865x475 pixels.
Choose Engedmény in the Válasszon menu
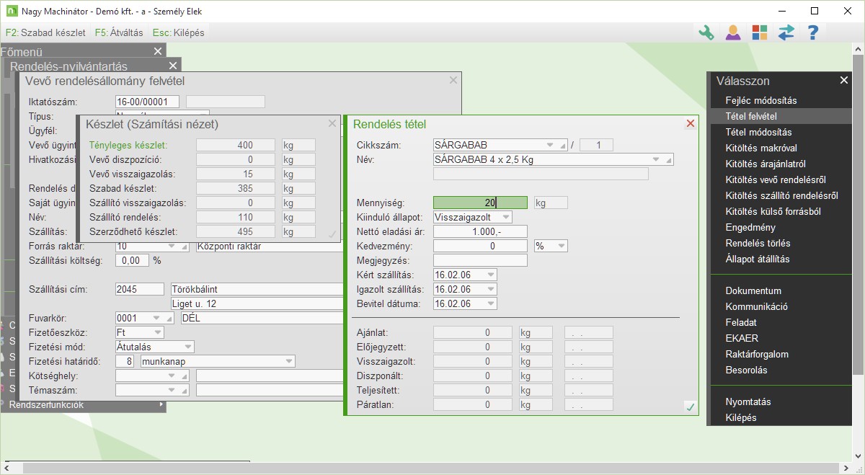(750, 227)
